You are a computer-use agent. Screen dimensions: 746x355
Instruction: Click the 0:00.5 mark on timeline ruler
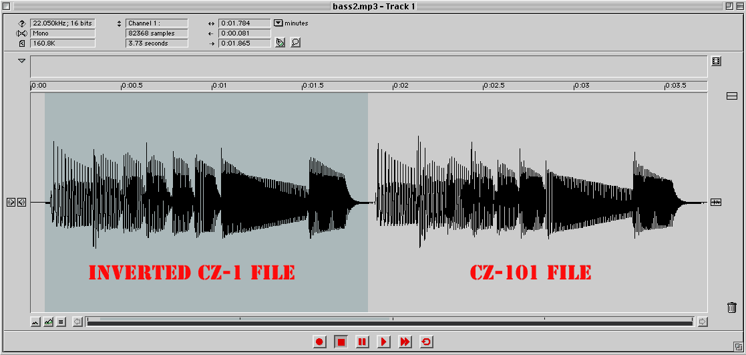pyautogui.click(x=131, y=86)
